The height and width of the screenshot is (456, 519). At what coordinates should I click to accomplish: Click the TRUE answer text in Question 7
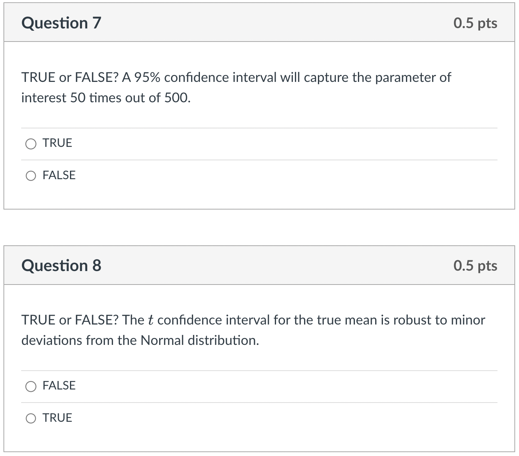(56, 143)
